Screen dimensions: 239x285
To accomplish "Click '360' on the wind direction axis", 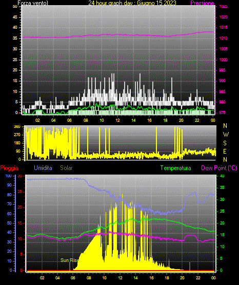I will (17, 127).
